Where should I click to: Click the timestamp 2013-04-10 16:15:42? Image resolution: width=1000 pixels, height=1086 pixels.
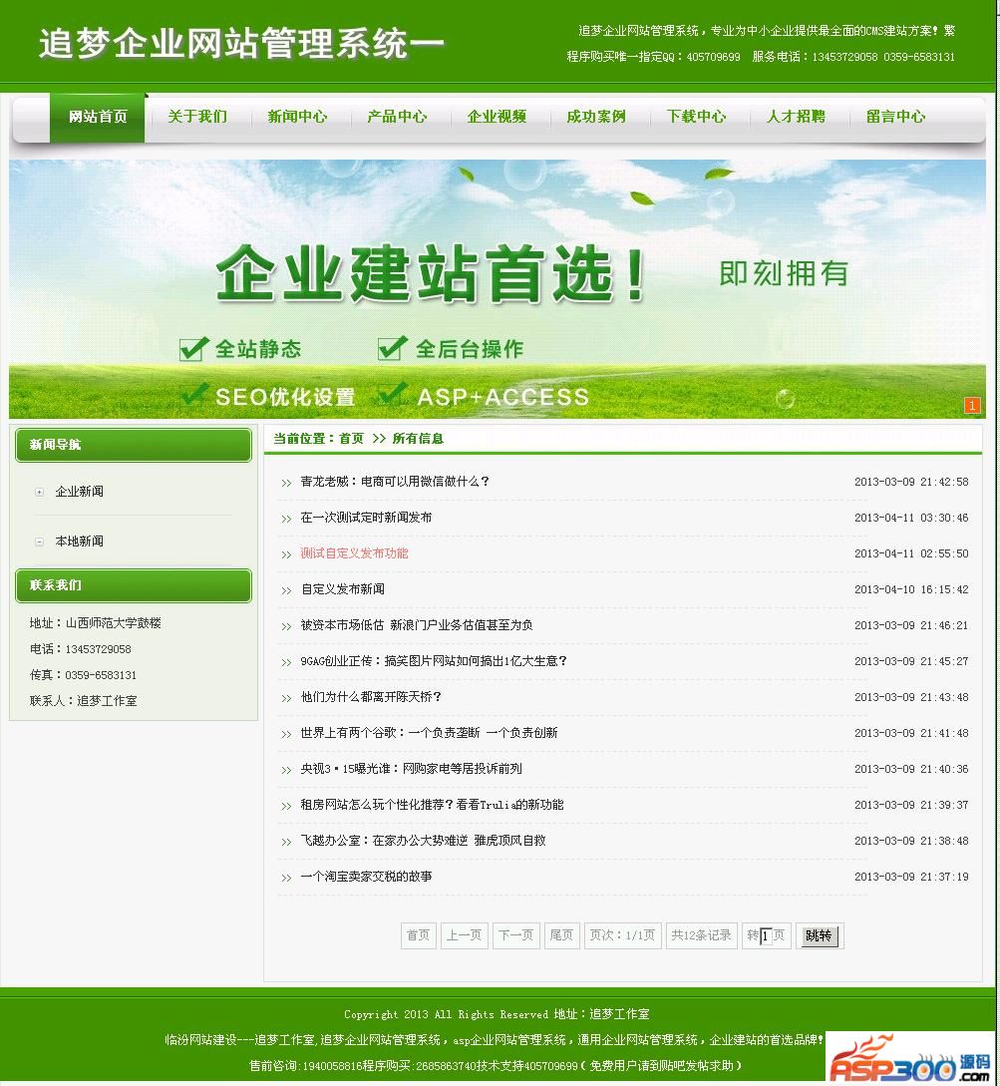pos(911,590)
